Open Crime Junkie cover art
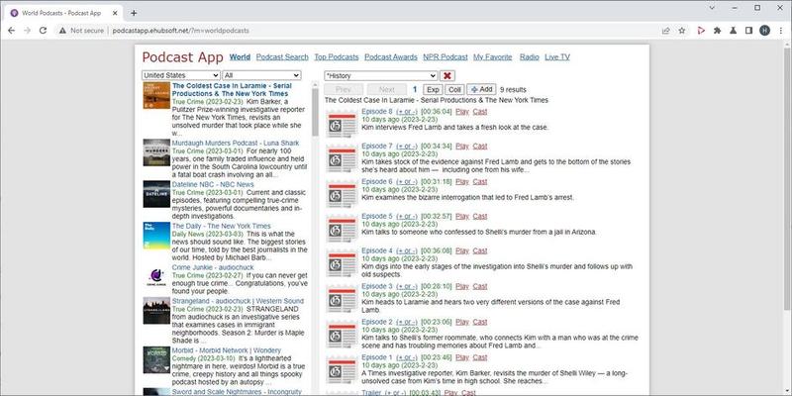The width and height of the screenshot is (792, 396). [x=156, y=277]
